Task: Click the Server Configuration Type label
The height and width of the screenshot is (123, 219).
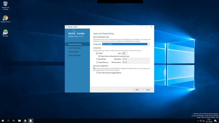Action: [101, 37]
